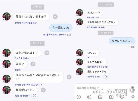Tap the plus attachment icon
This screenshot has width=138, height=101.
coord(79,97)
